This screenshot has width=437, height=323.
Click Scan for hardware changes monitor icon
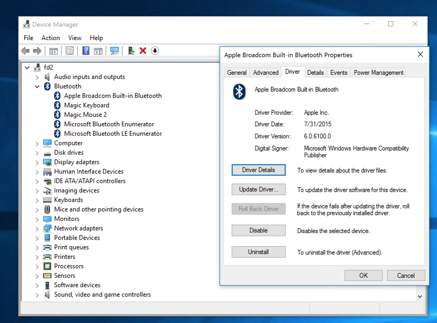pyautogui.click(x=115, y=51)
